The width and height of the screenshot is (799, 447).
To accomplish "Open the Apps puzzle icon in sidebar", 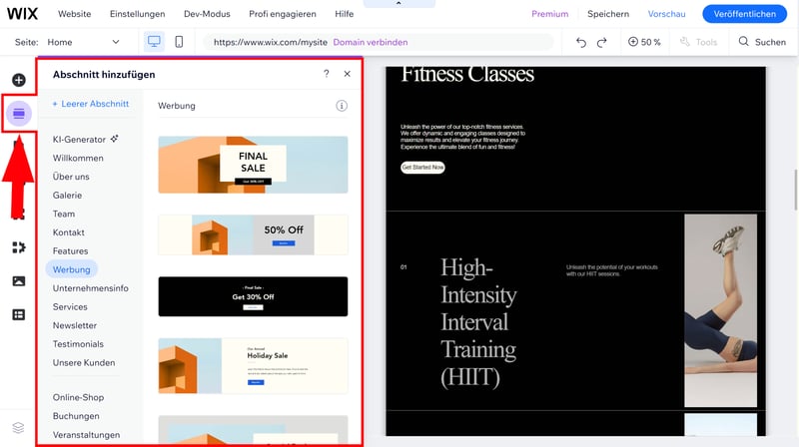I will pyautogui.click(x=18, y=246).
